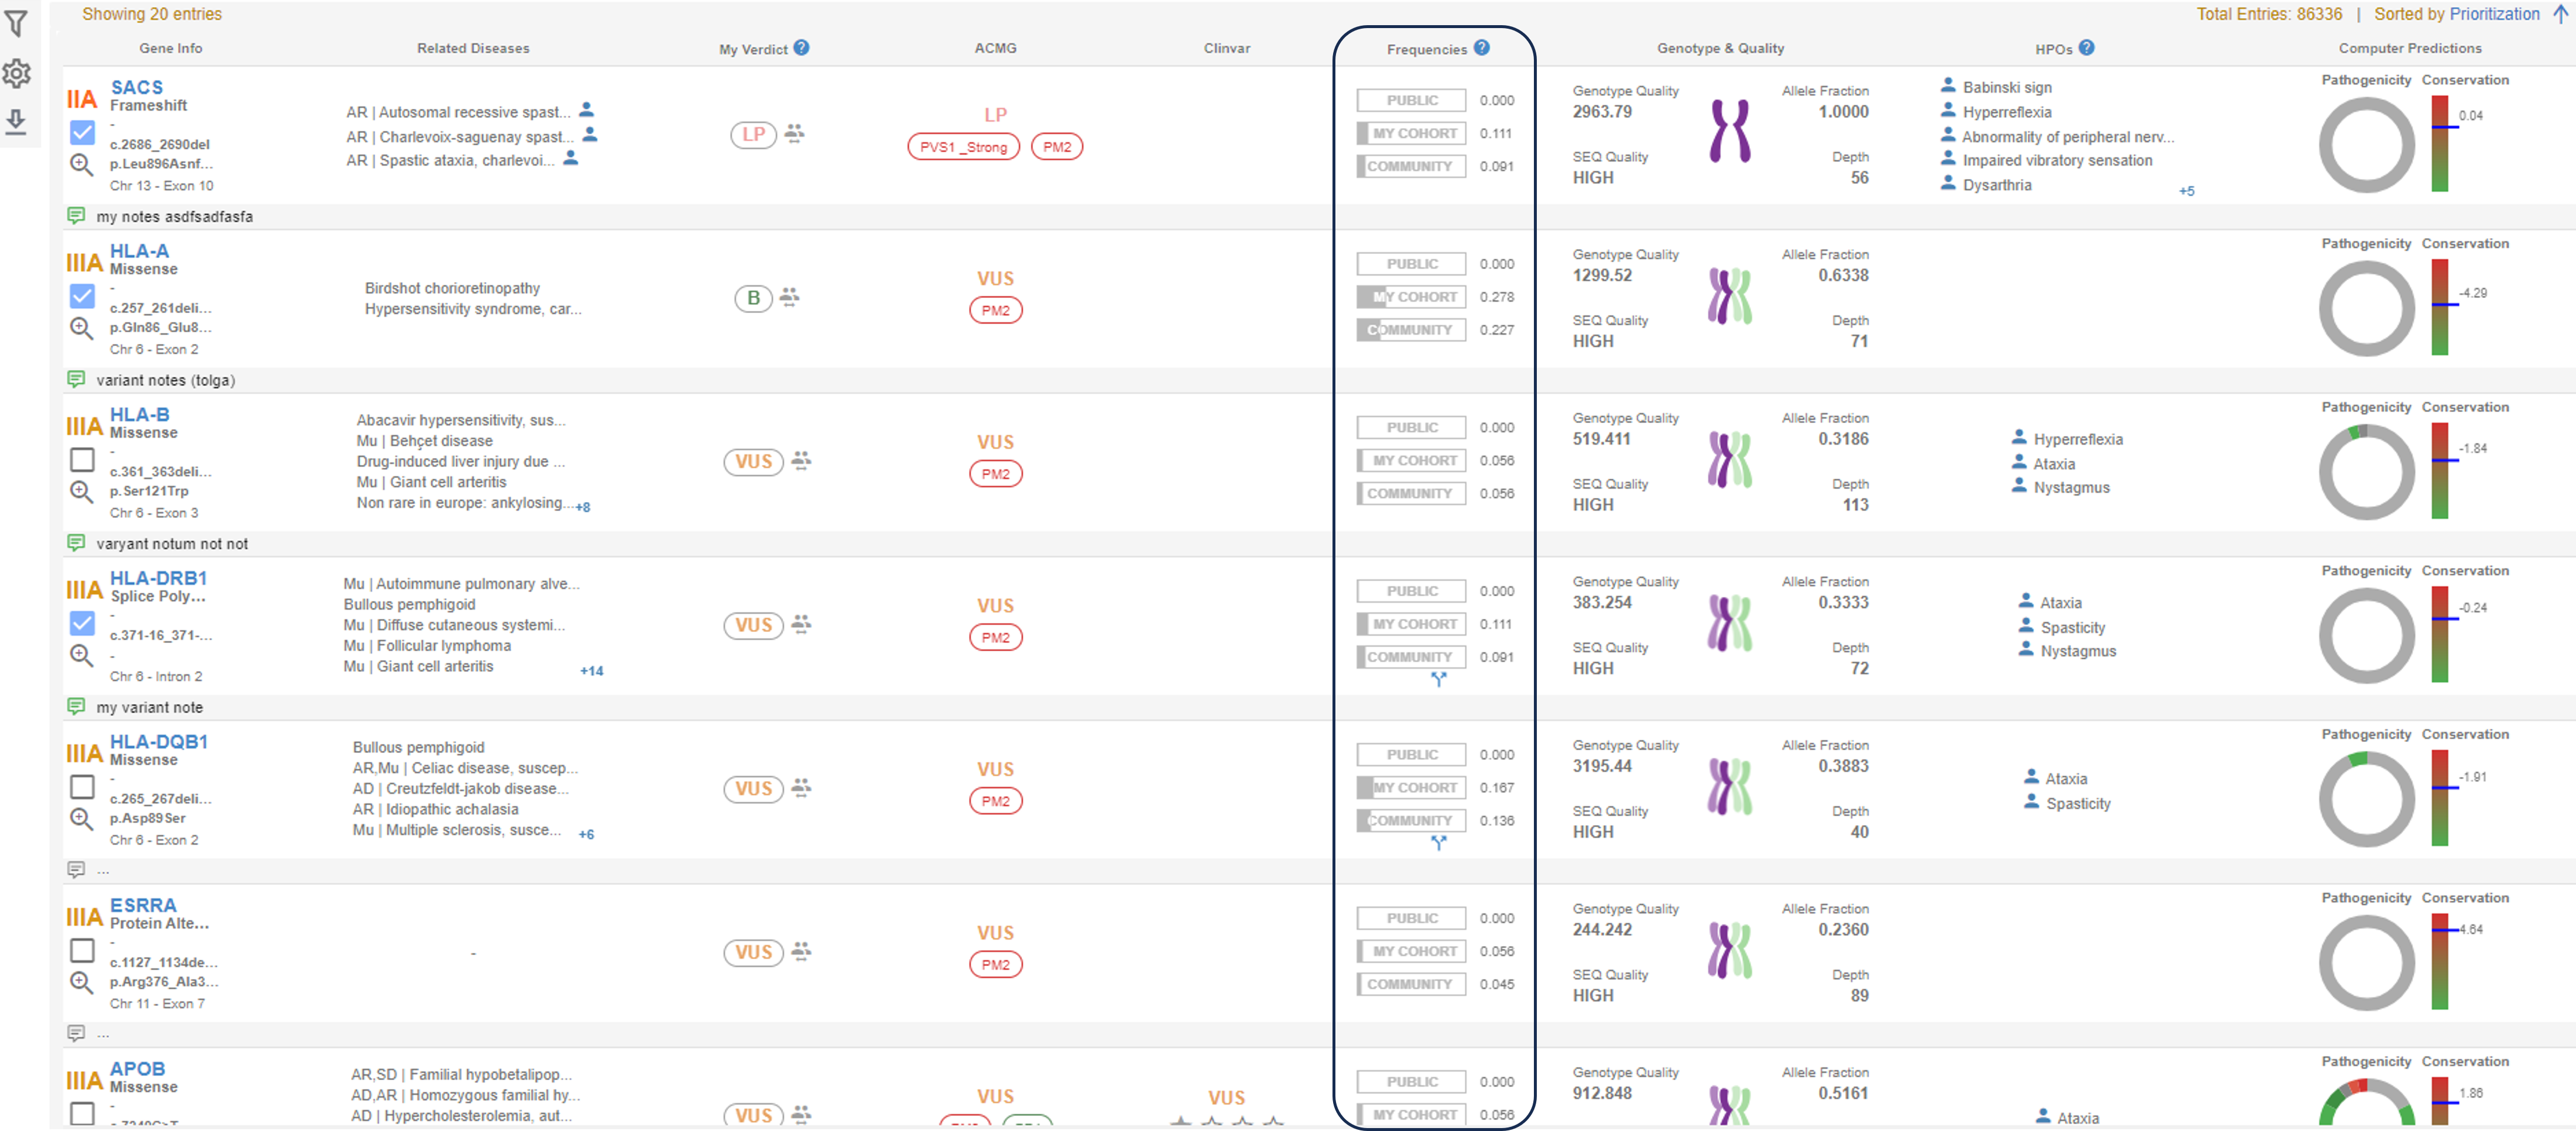The width and height of the screenshot is (2576, 1131).
Task: Click the community verdict people icon for HLA-A
Action: (790, 297)
